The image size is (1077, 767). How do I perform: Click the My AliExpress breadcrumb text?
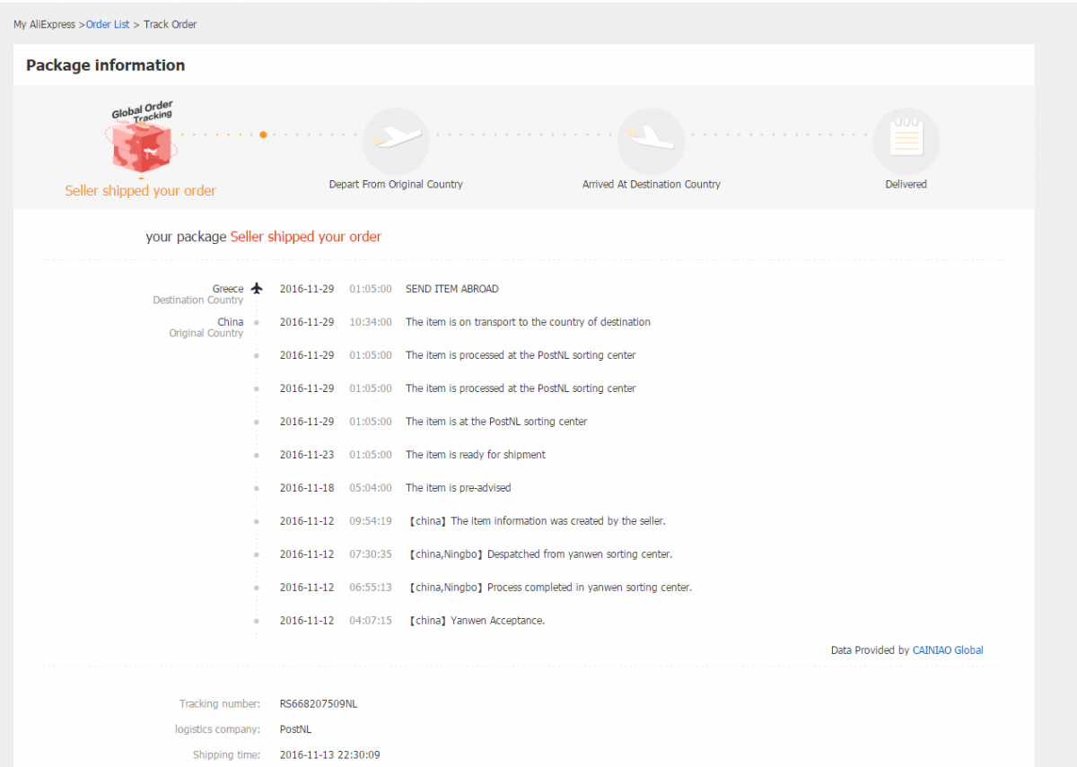pos(44,24)
